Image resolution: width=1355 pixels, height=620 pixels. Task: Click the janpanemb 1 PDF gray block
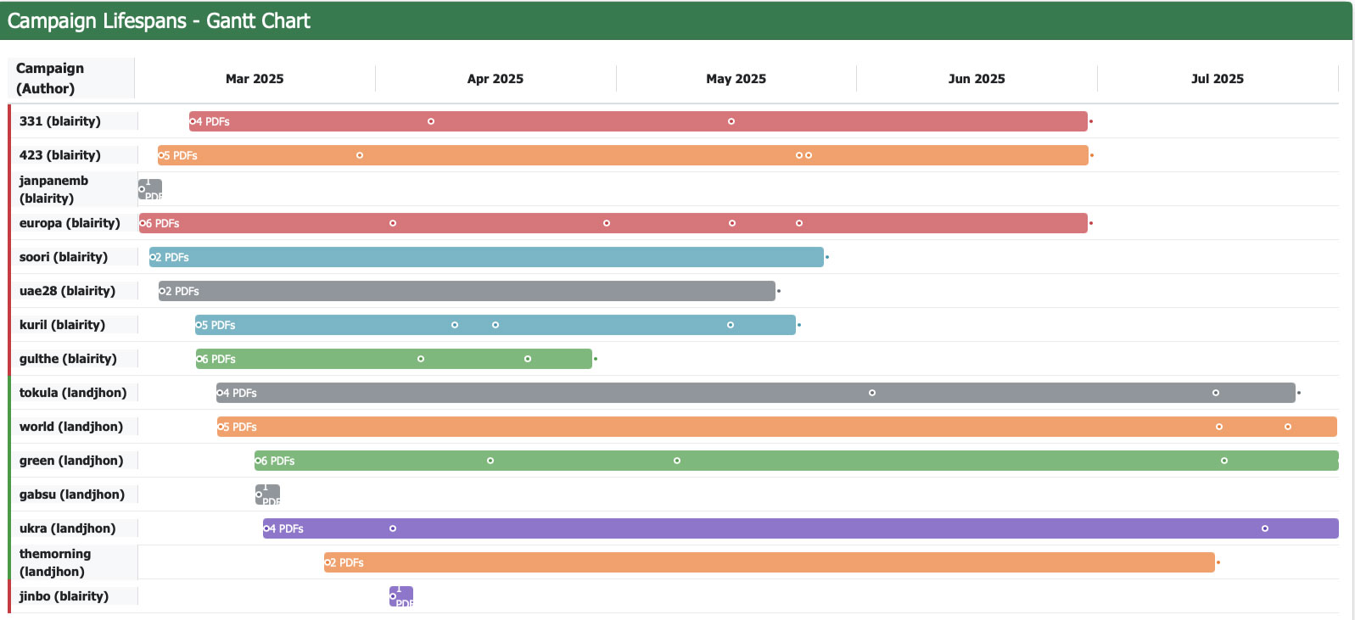click(150, 189)
